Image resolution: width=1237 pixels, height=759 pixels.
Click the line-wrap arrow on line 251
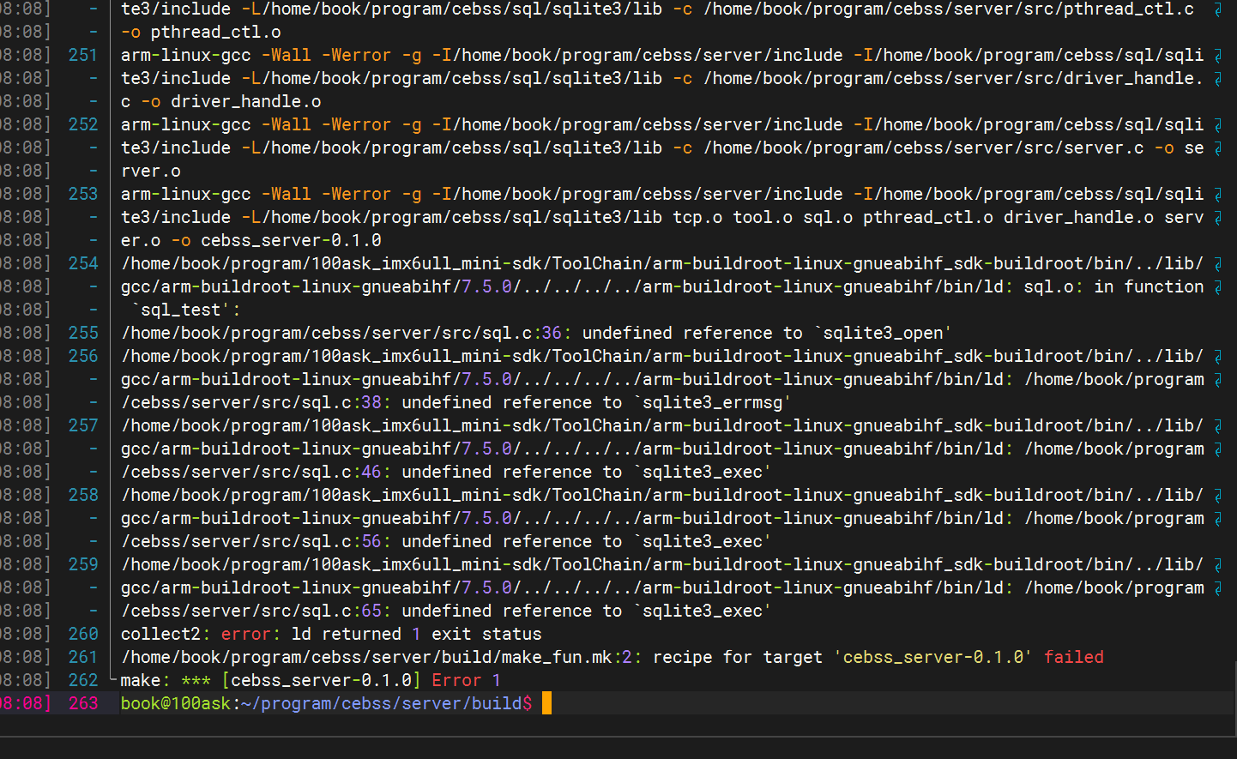1218,54
